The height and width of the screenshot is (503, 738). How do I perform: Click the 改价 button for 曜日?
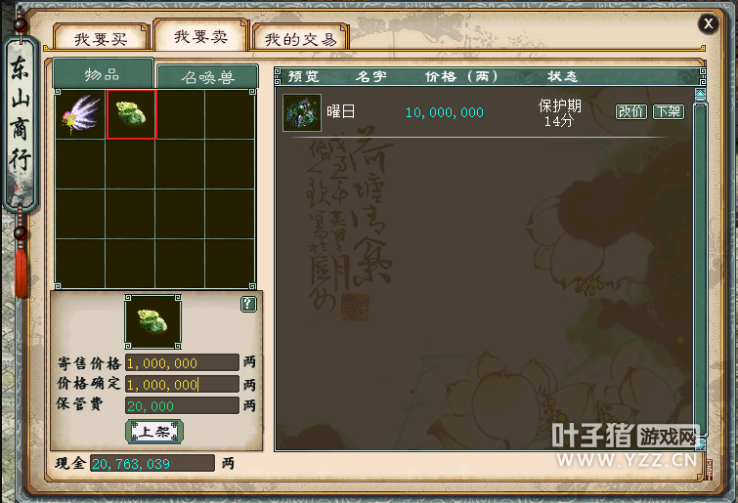(x=631, y=112)
